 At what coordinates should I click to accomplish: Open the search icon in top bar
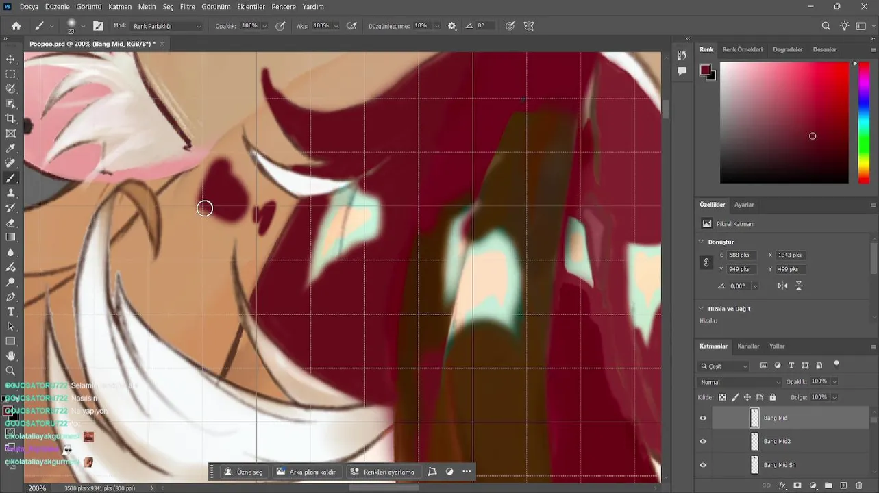[826, 26]
